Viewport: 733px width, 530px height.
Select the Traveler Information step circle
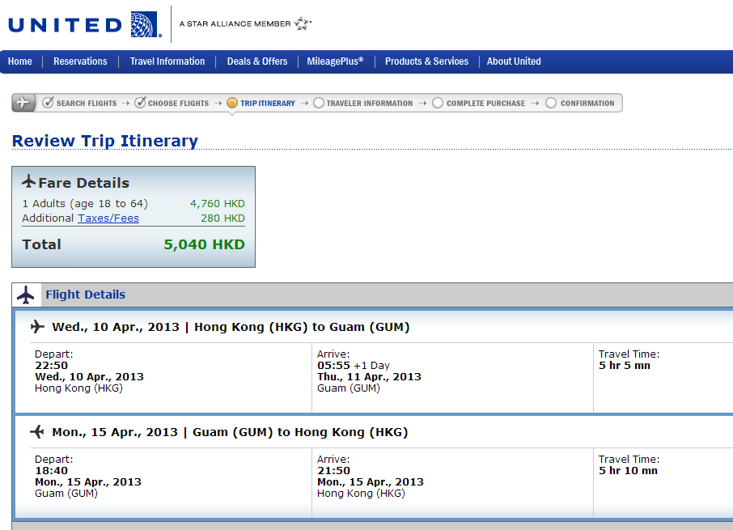click(319, 103)
